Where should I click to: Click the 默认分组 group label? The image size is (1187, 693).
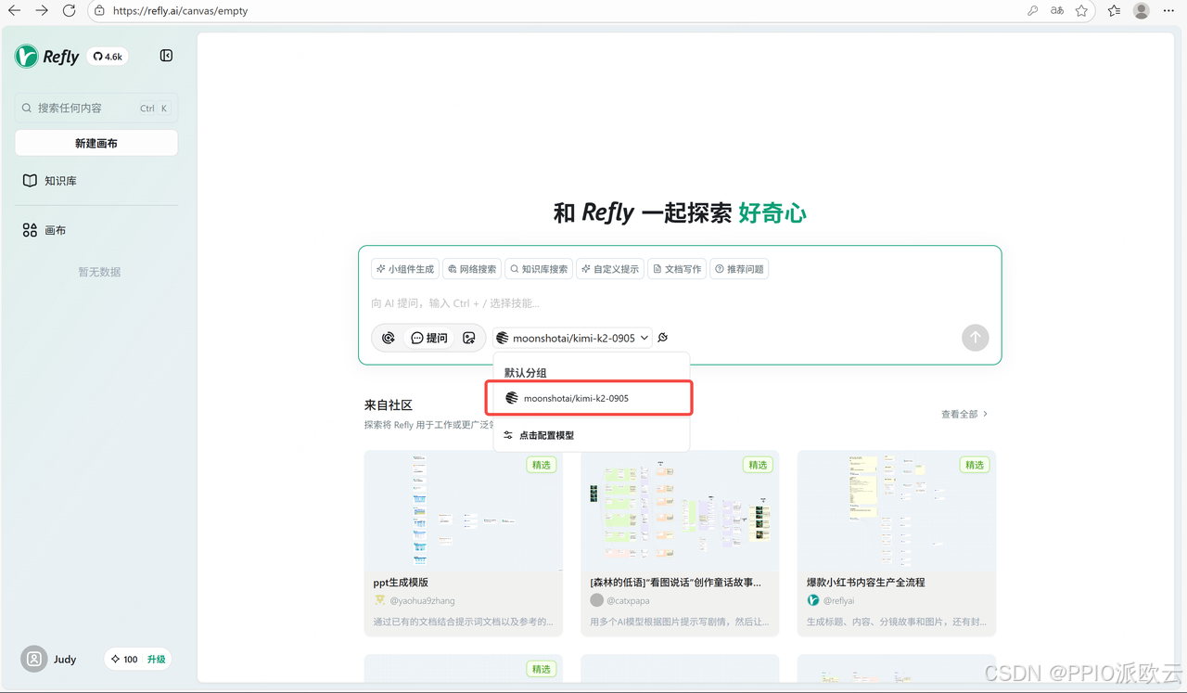pos(526,373)
